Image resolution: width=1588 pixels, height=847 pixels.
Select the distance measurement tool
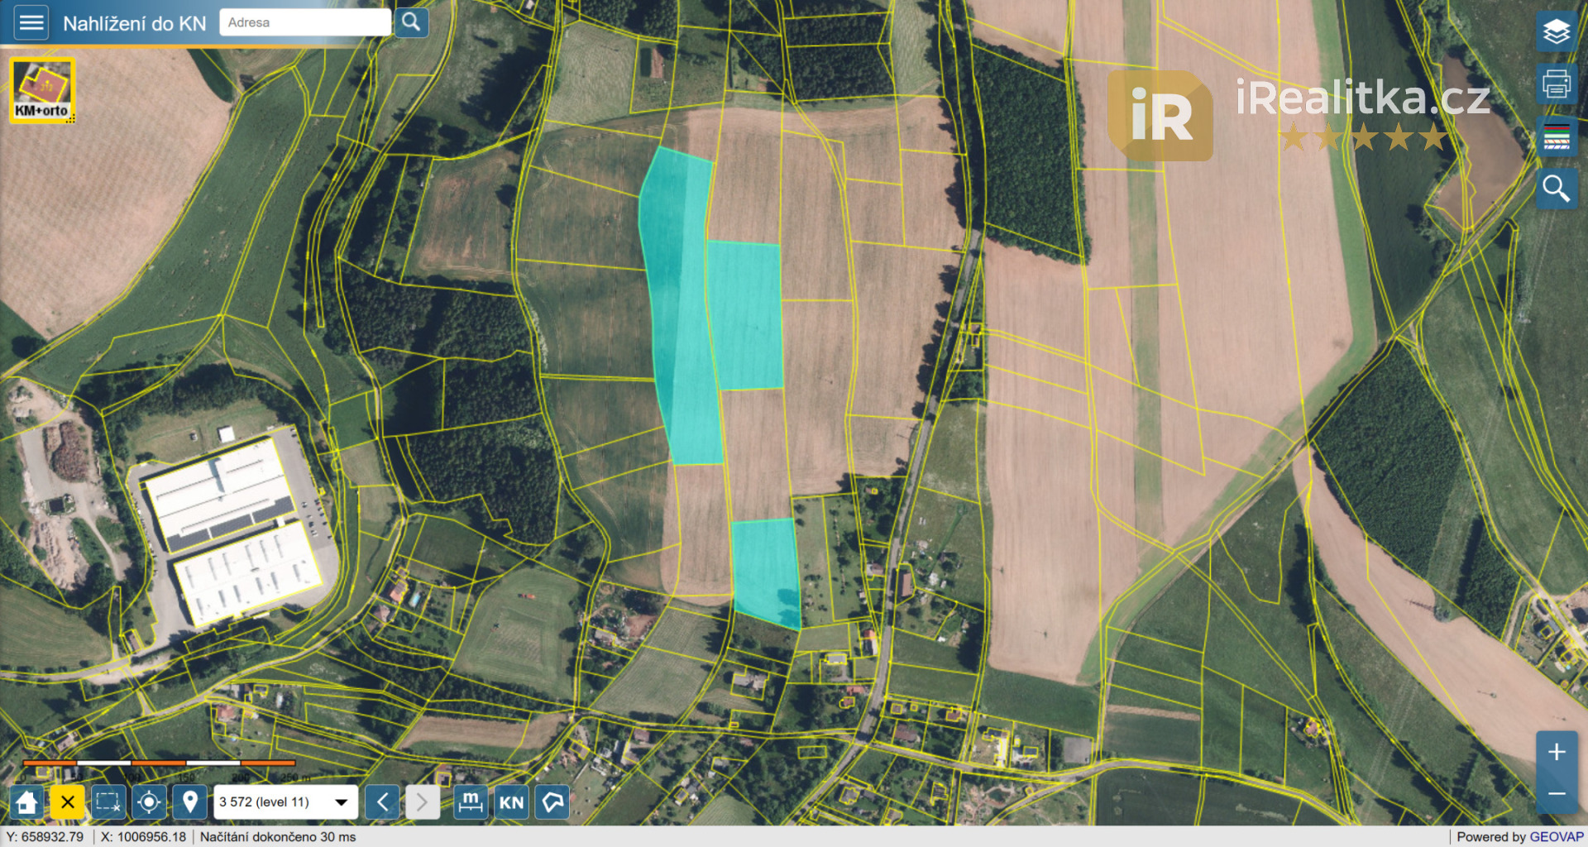click(471, 802)
